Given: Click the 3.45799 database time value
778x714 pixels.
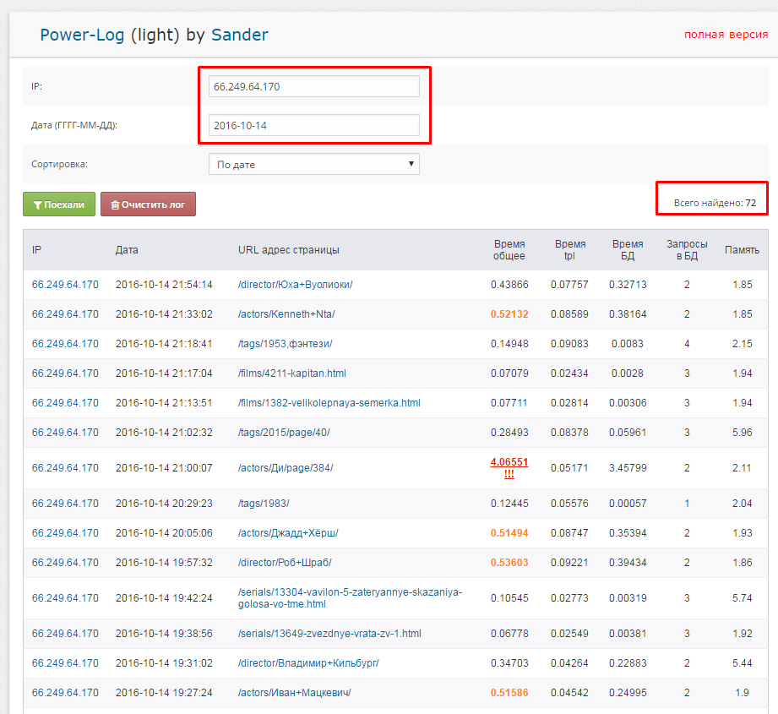Looking at the screenshot, I should click(628, 468).
